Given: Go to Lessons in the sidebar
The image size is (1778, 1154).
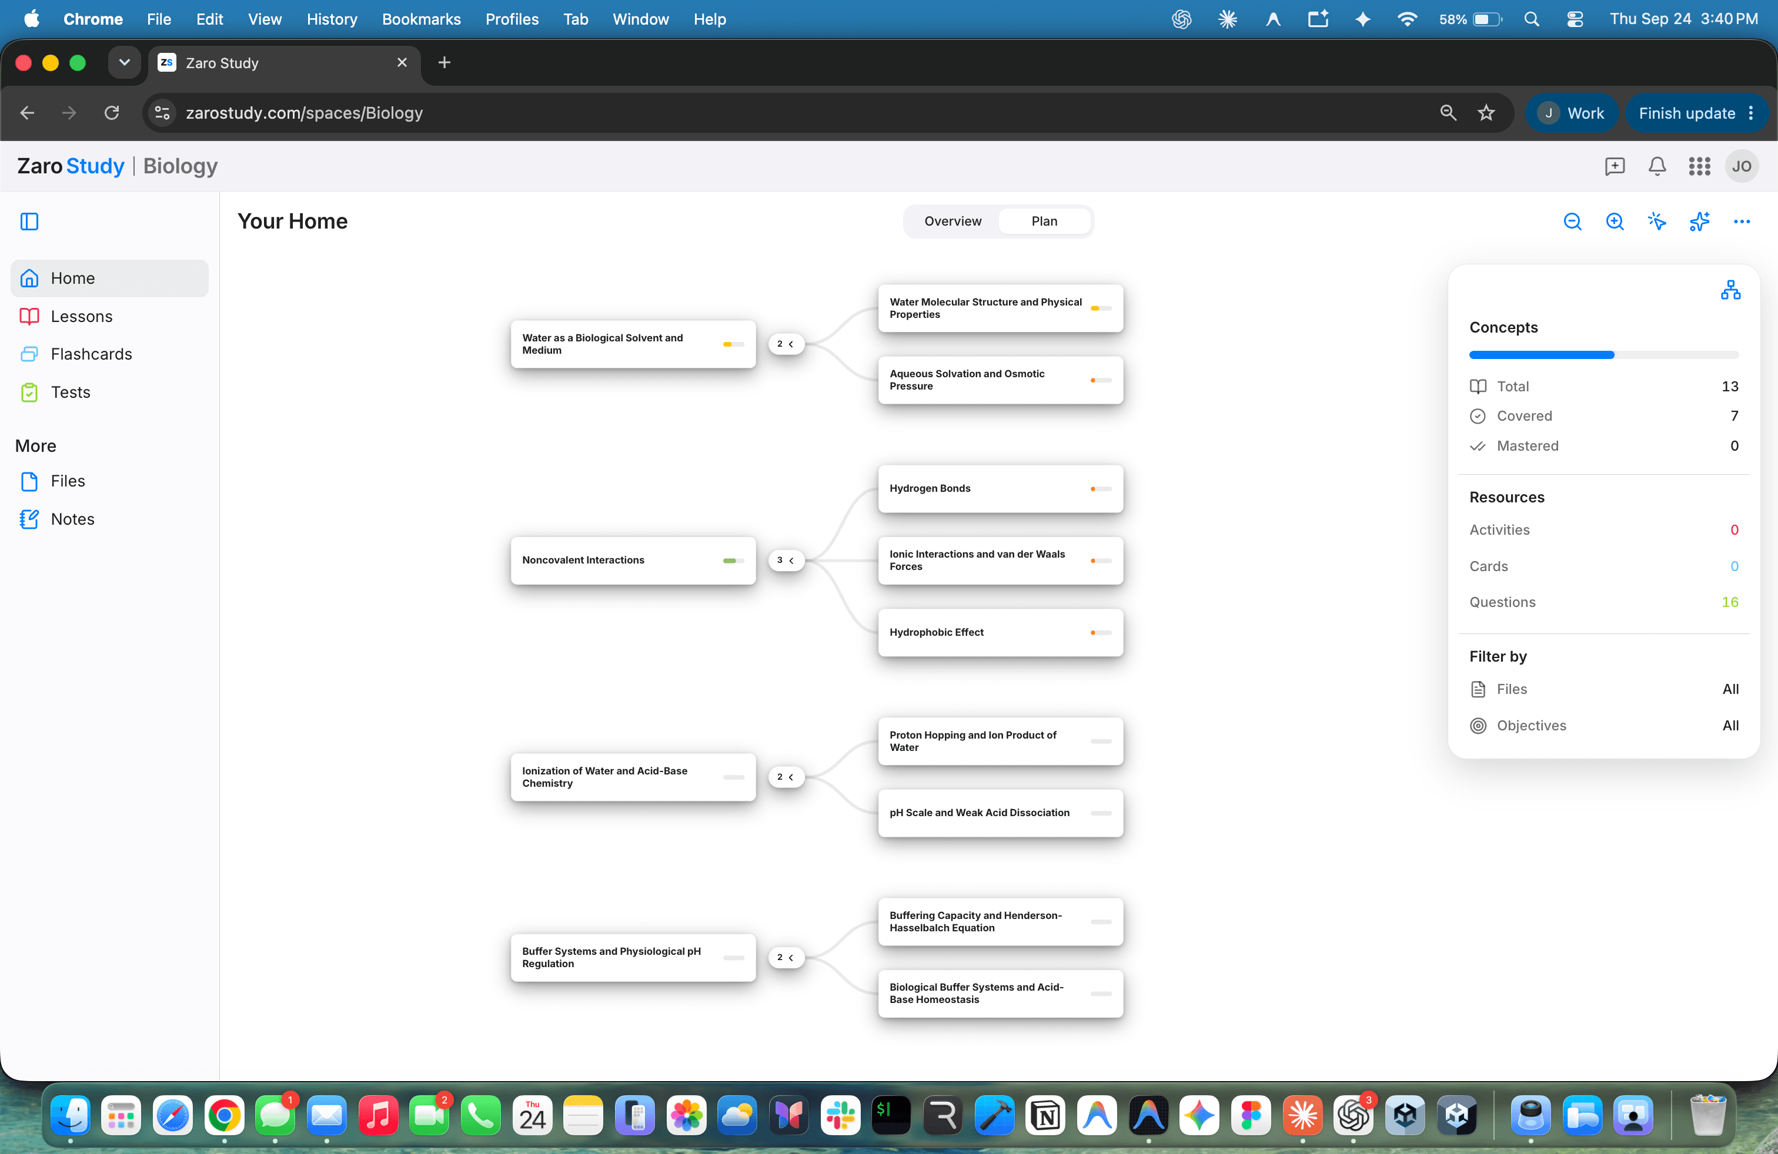Looking at the screenshot, I should point(109,317).
